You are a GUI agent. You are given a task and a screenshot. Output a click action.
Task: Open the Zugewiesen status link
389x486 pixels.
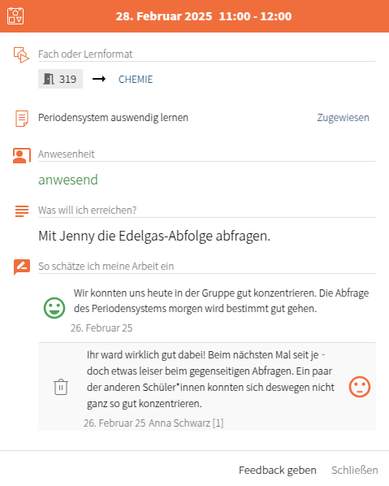click(344, 118)
